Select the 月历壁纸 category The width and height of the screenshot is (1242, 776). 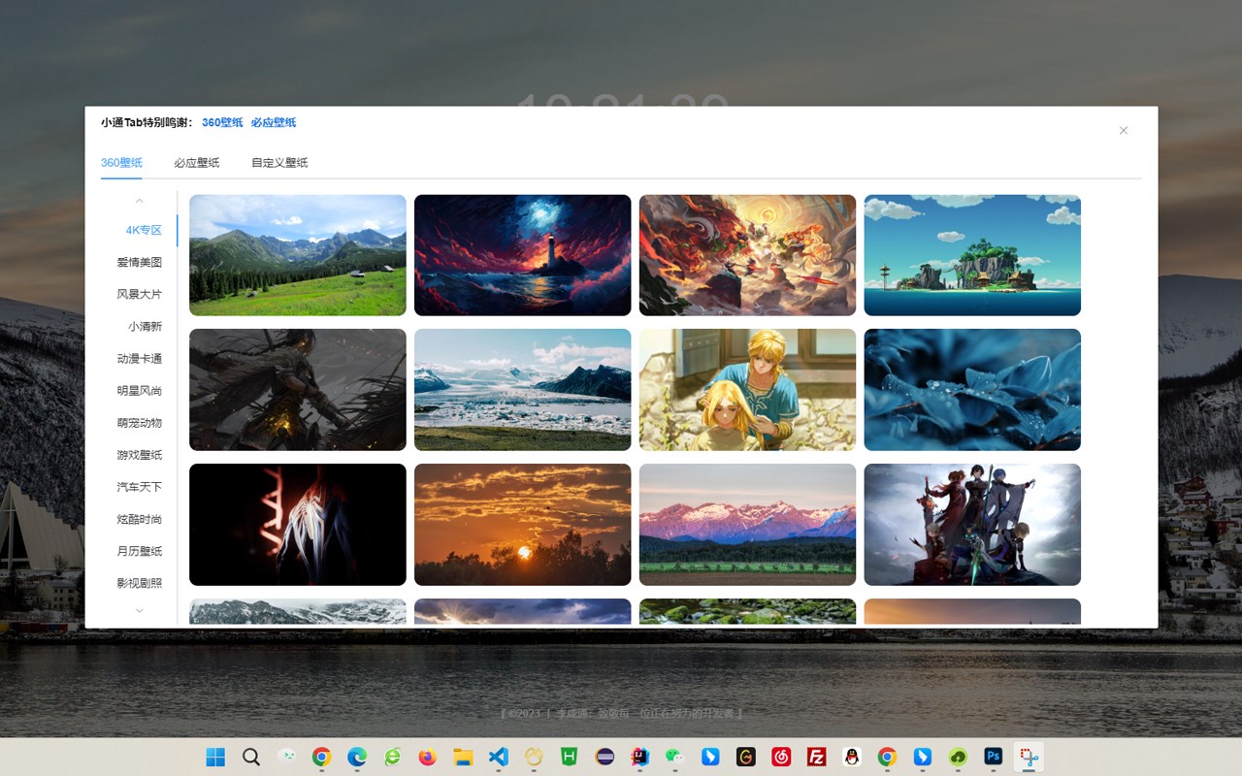tap(140, 551)
